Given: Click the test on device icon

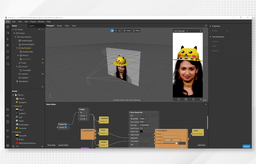Looking at the screenshot, I should (8, 115).
